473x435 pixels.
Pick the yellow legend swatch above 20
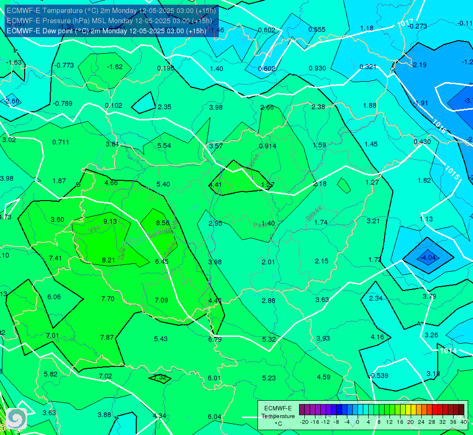pyautogui.click(x=408, y=410)
